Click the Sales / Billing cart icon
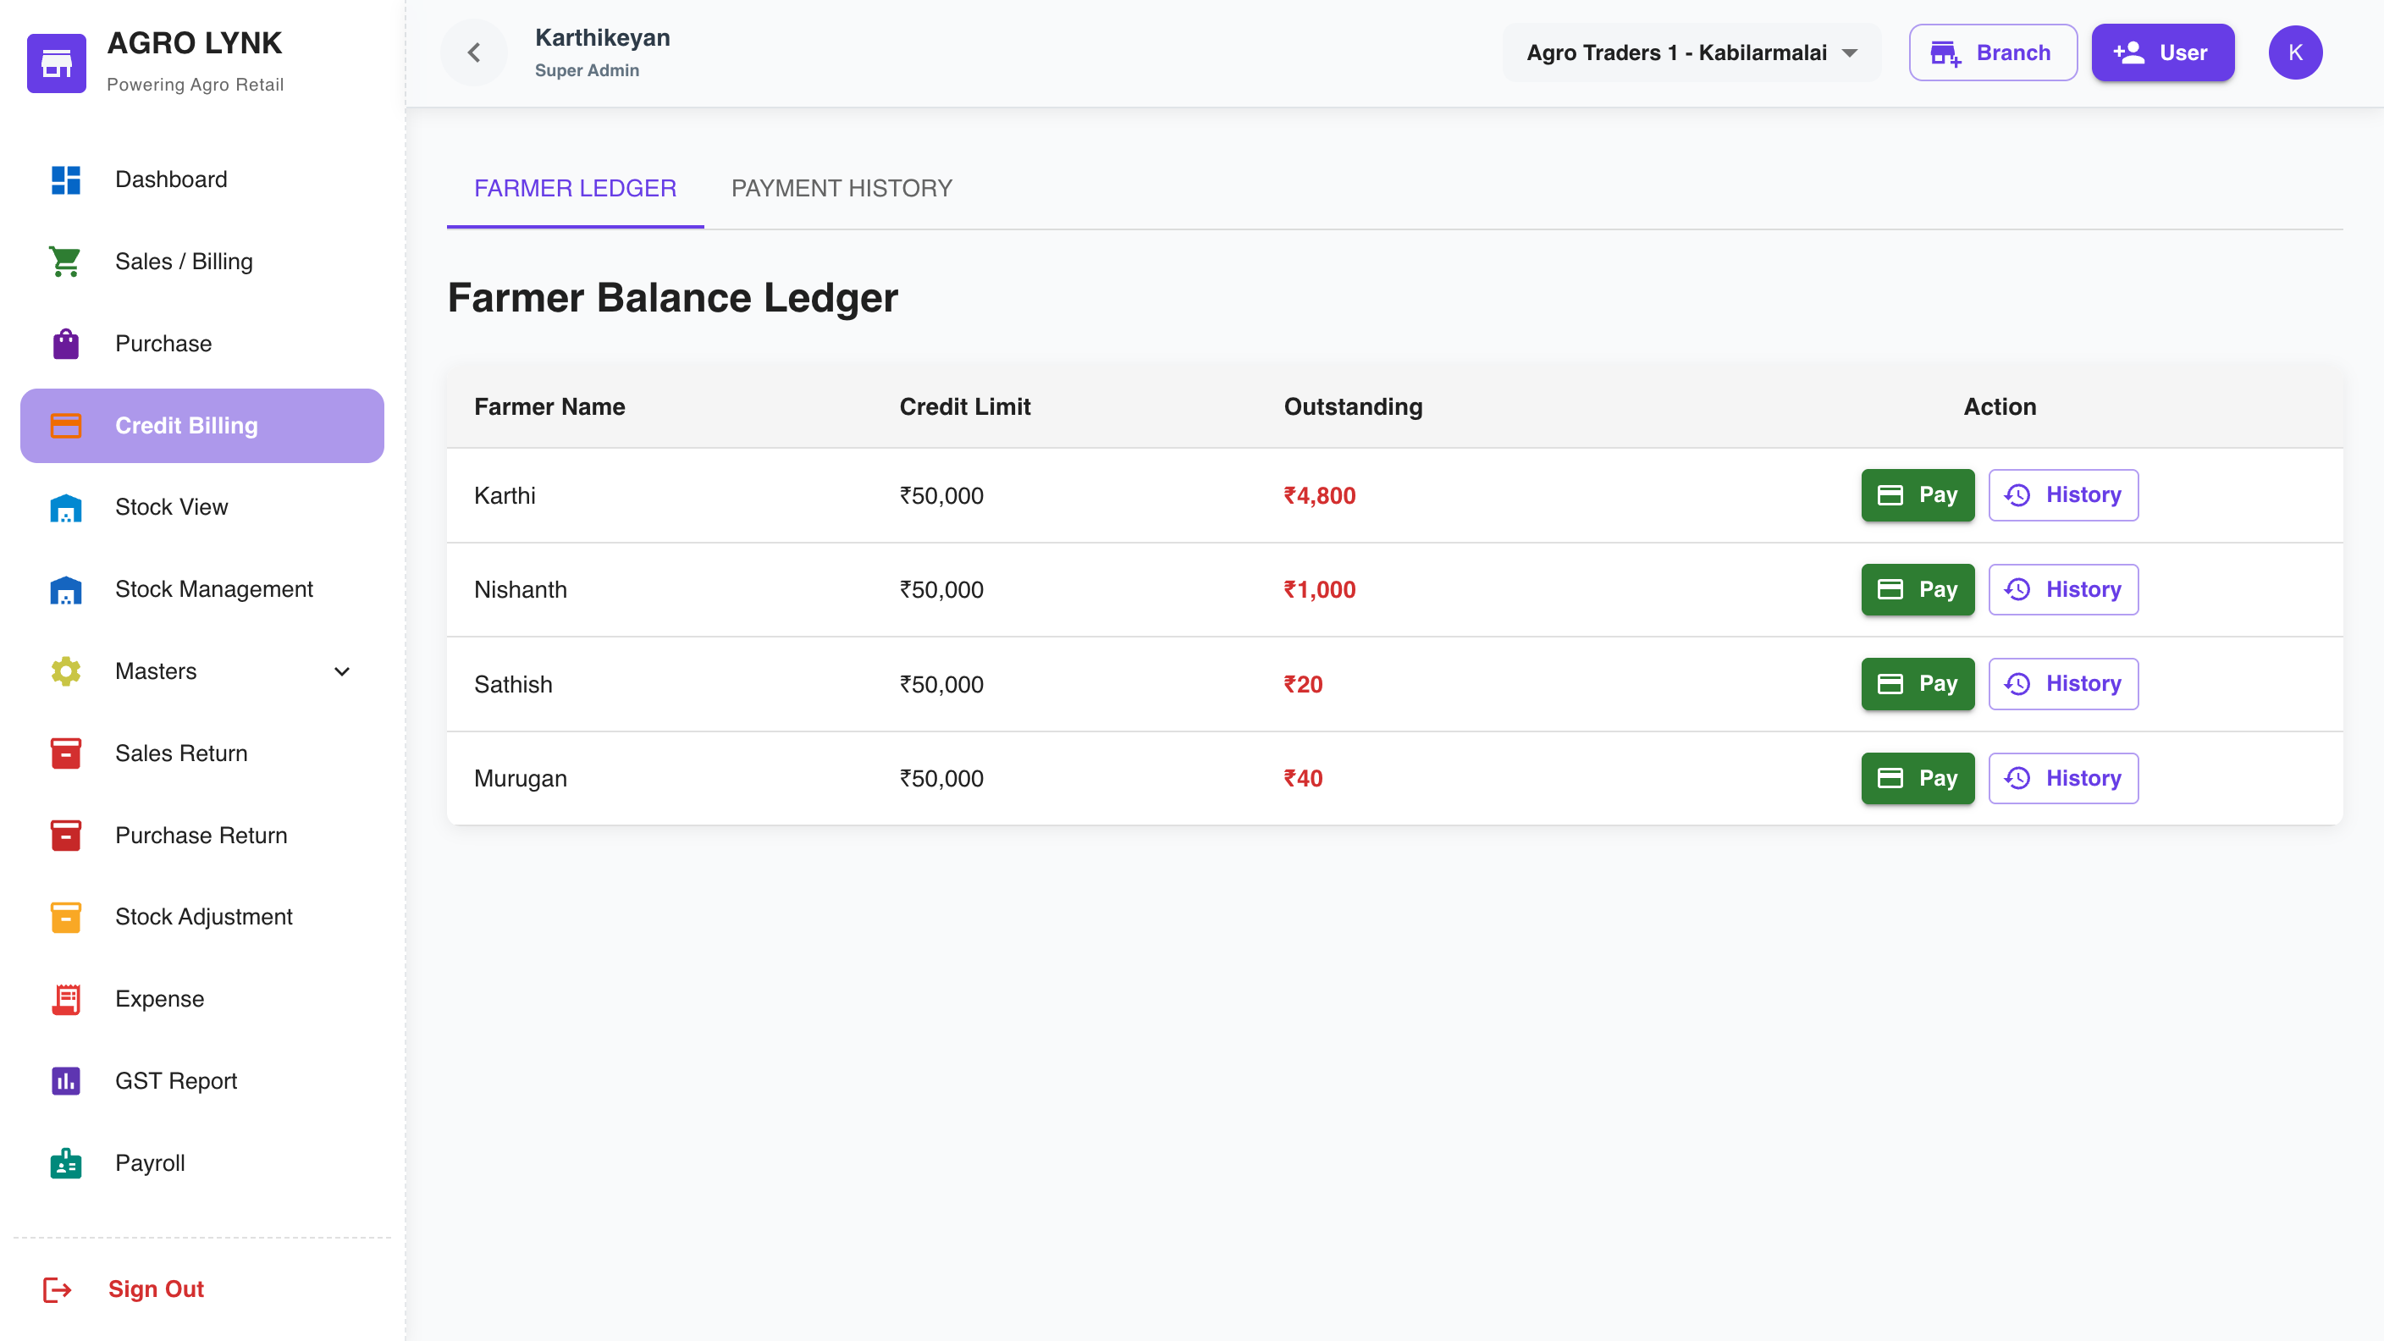Image resolution: width=2384 pixels, height=1341 pixels. point(66,262)
